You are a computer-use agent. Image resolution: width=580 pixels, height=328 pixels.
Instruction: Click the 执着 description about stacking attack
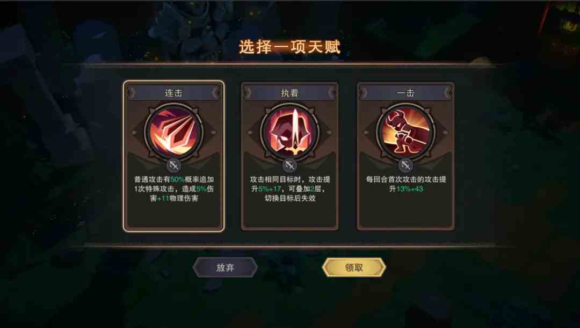tap(290, 188)
